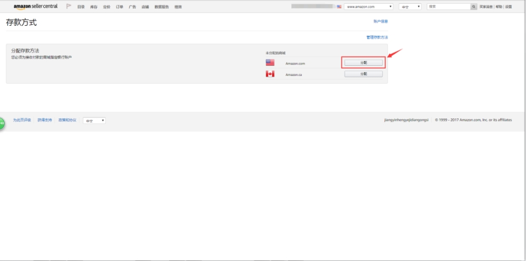Click the Canadian flag beside Amazon.ca
This screenshot has width=526, height=261.
coord(270,74)
